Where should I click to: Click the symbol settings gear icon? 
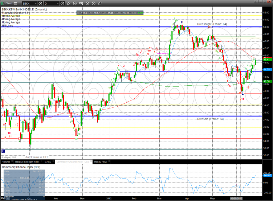(40, 3)
